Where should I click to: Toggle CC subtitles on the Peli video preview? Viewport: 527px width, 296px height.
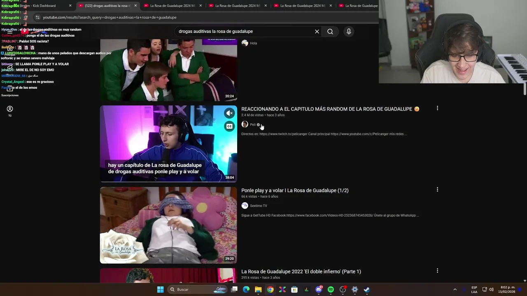230,126
